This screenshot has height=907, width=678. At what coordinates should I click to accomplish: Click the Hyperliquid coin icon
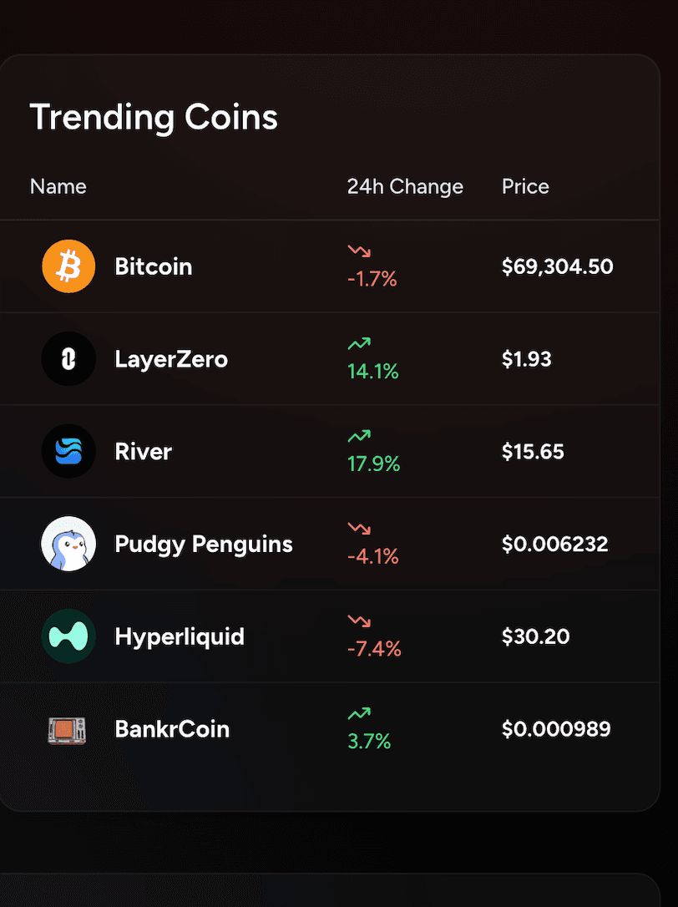[68, 636]
